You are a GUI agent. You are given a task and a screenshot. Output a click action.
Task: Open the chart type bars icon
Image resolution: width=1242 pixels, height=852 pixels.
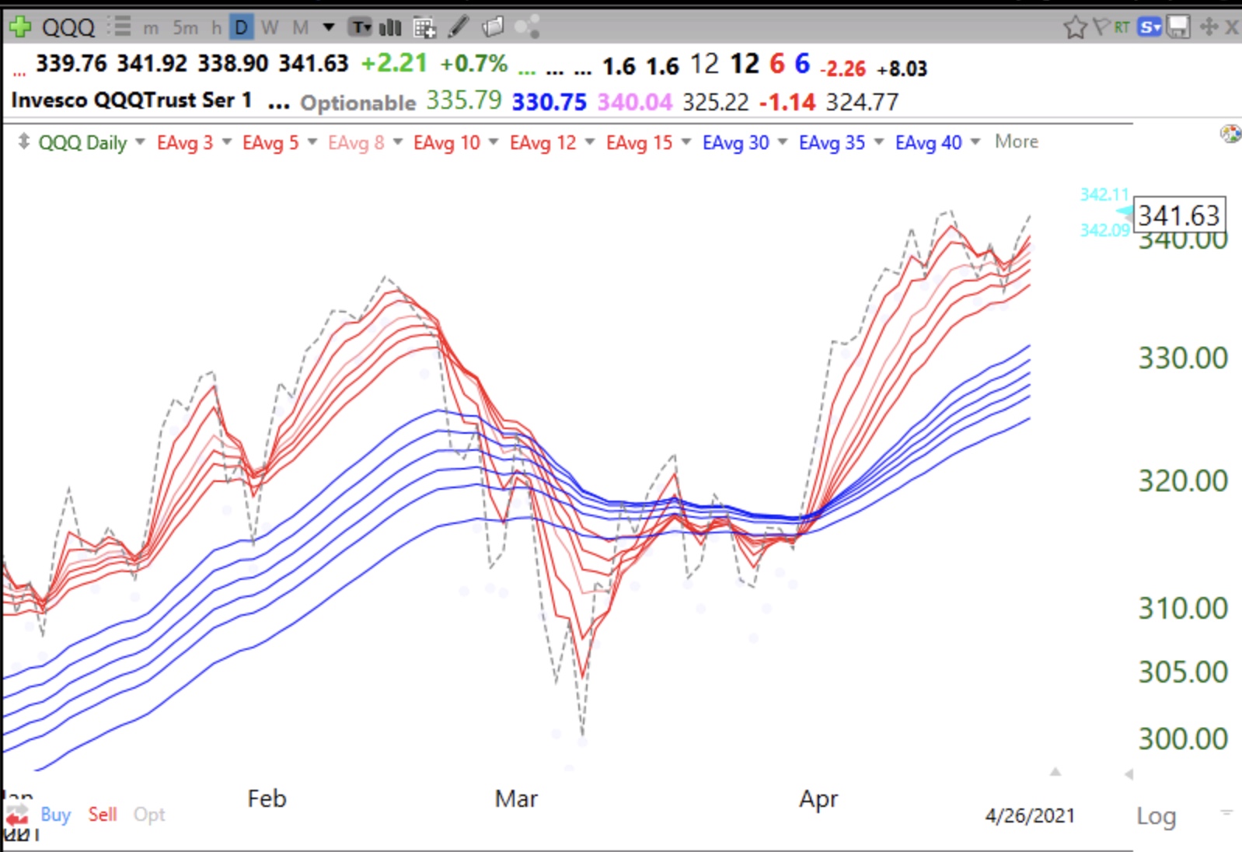point(389,28)
